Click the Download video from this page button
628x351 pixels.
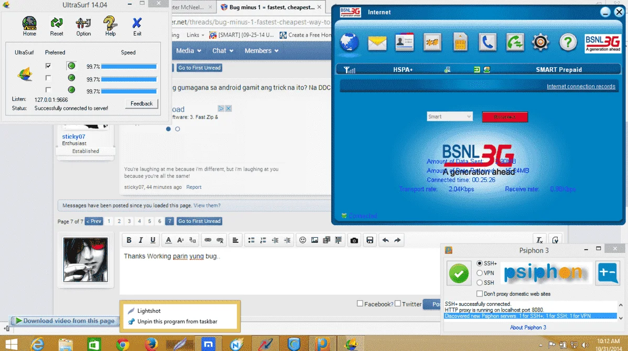pos(64,321)
